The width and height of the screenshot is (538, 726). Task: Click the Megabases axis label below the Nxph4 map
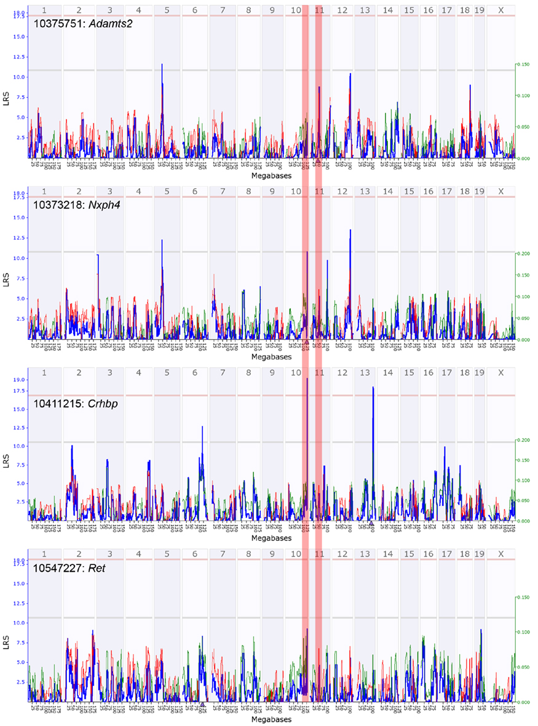click(x=271, y=357)
